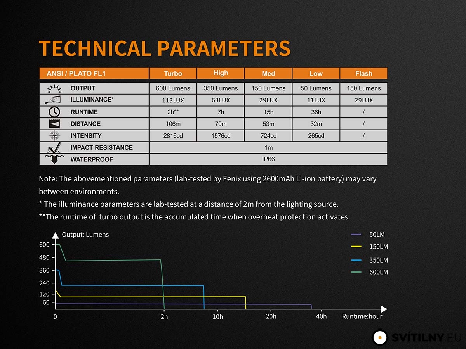Click the ILLUMINANCE beam icon
The height and width of the screenshot is (349, 466).
54,100
